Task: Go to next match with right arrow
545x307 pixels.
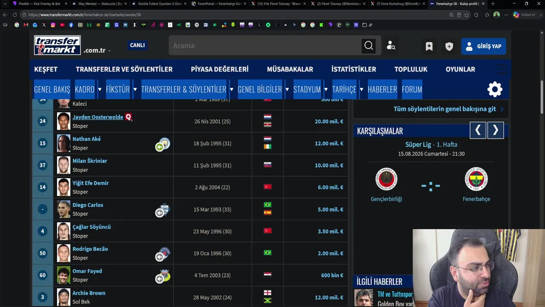Action: click(496, 130)
